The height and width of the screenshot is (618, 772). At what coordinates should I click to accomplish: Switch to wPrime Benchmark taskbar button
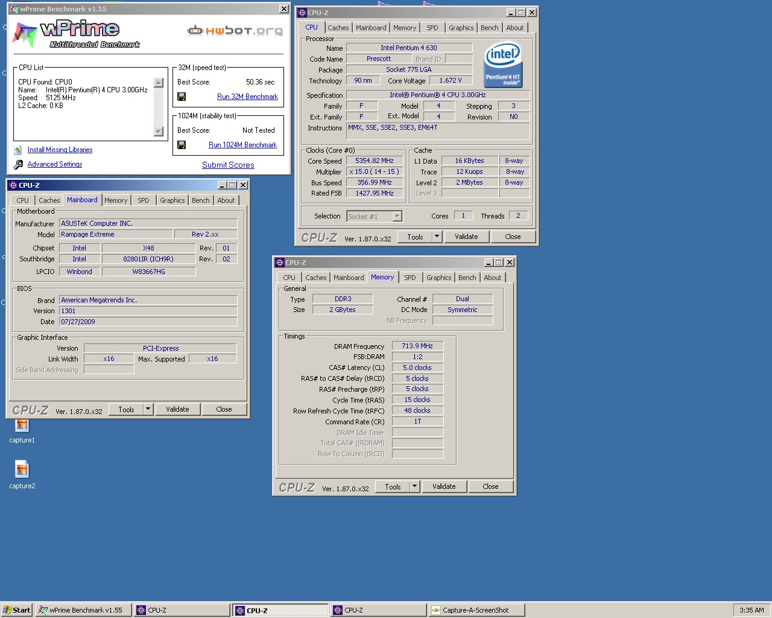(x=83, y=610)
